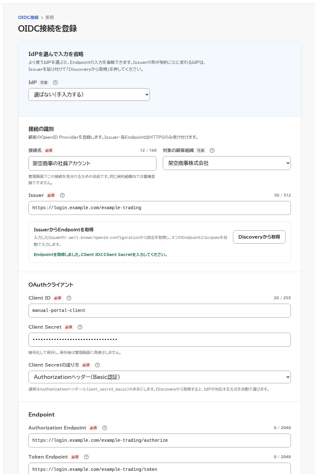Click the Client ID input field
This screenshot has width=319, height=474.
[x=160, y=311]
